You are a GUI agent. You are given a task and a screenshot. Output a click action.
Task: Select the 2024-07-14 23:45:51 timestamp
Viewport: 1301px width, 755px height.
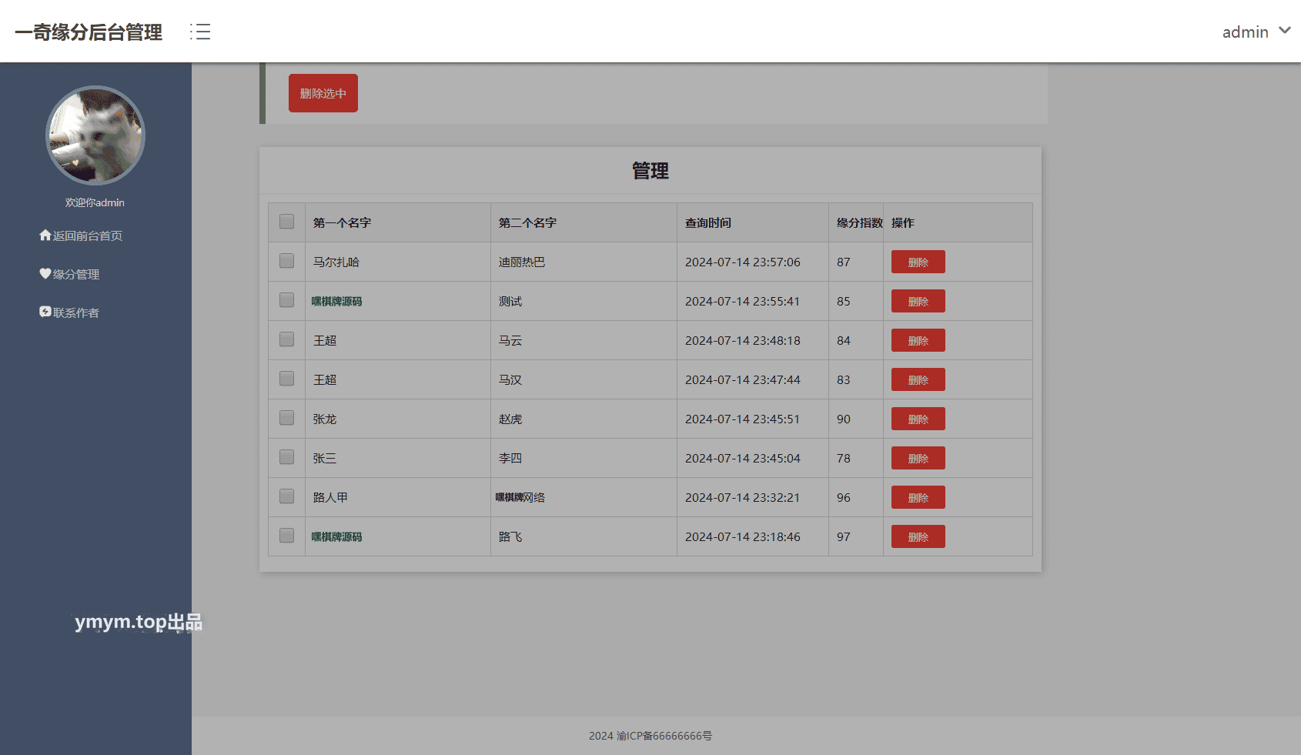[742, 419]
